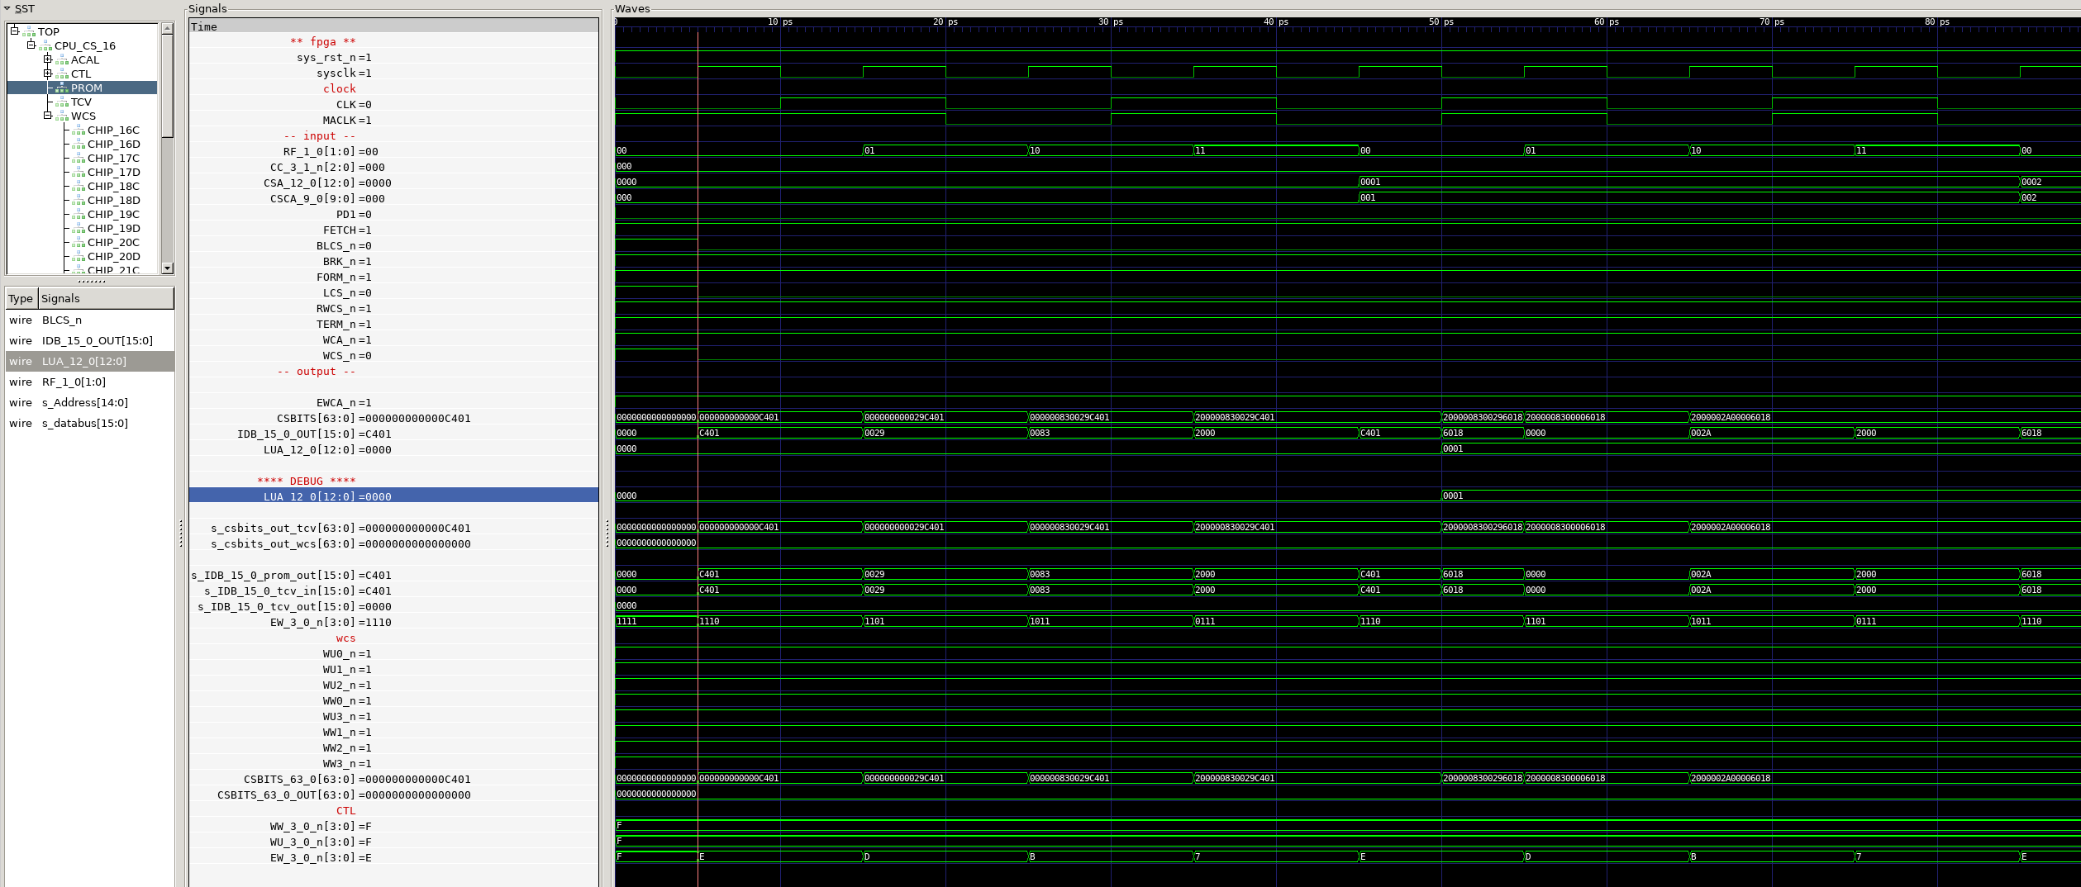Click the module icon beside CPU_CS_16
The height and width of the screenshot is (887, 2081).
click(45, 46)
